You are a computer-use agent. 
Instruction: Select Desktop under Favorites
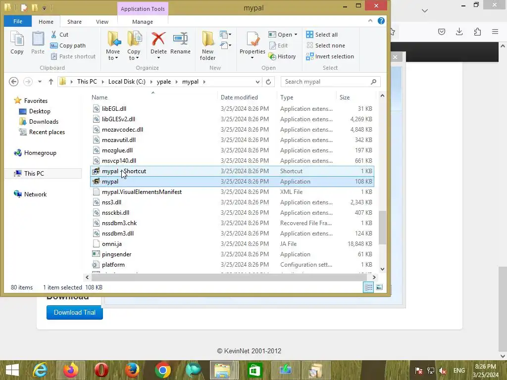tap(35, 111)
